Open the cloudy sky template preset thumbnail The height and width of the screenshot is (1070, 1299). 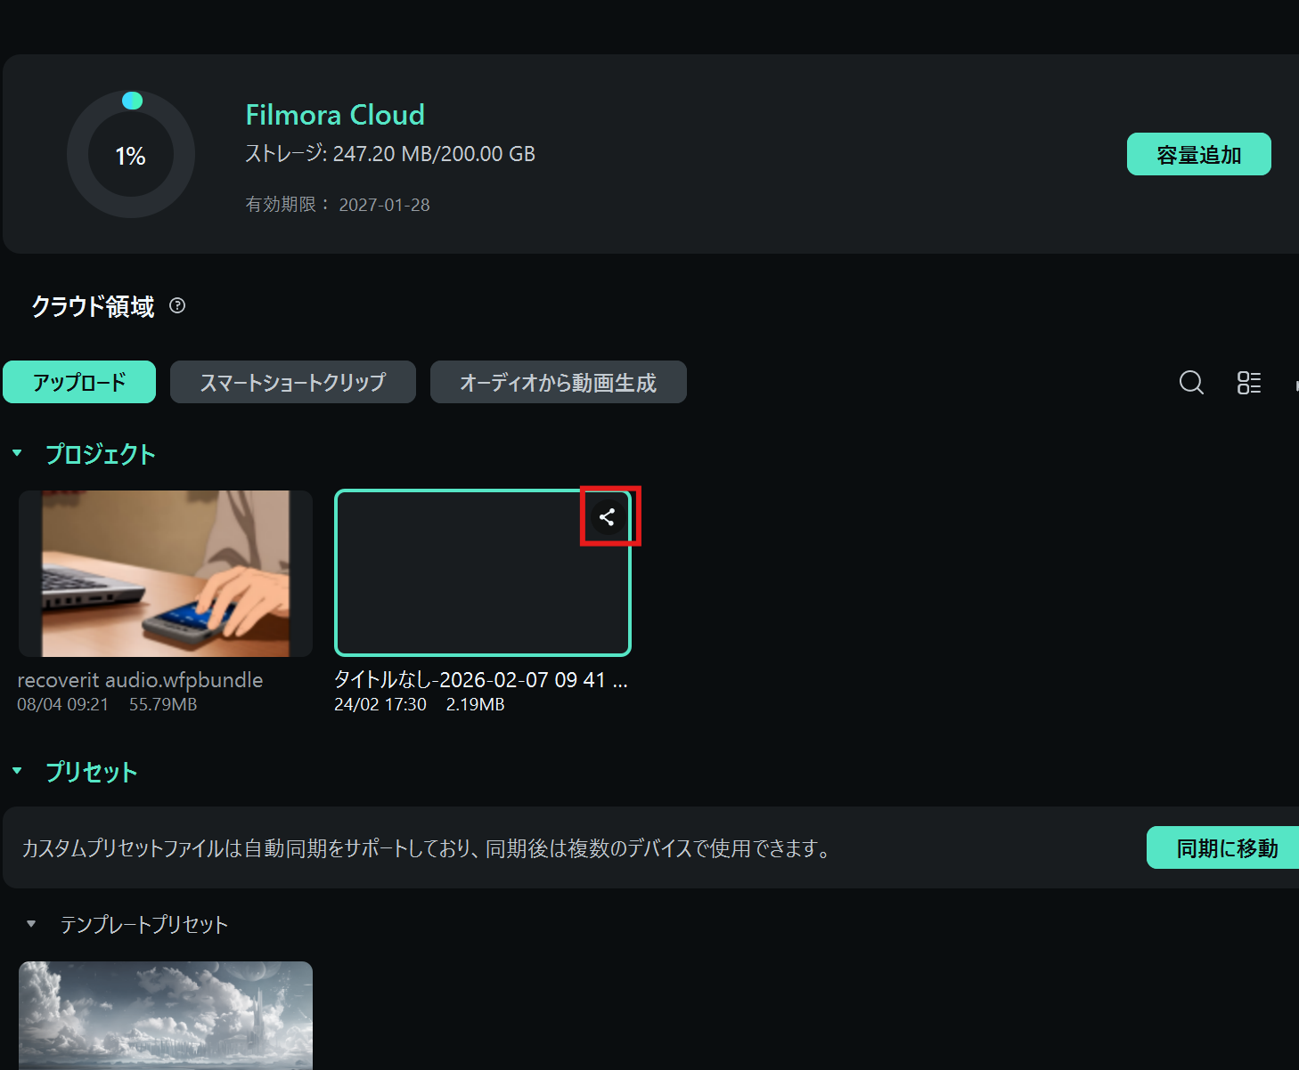[166, 1016]
